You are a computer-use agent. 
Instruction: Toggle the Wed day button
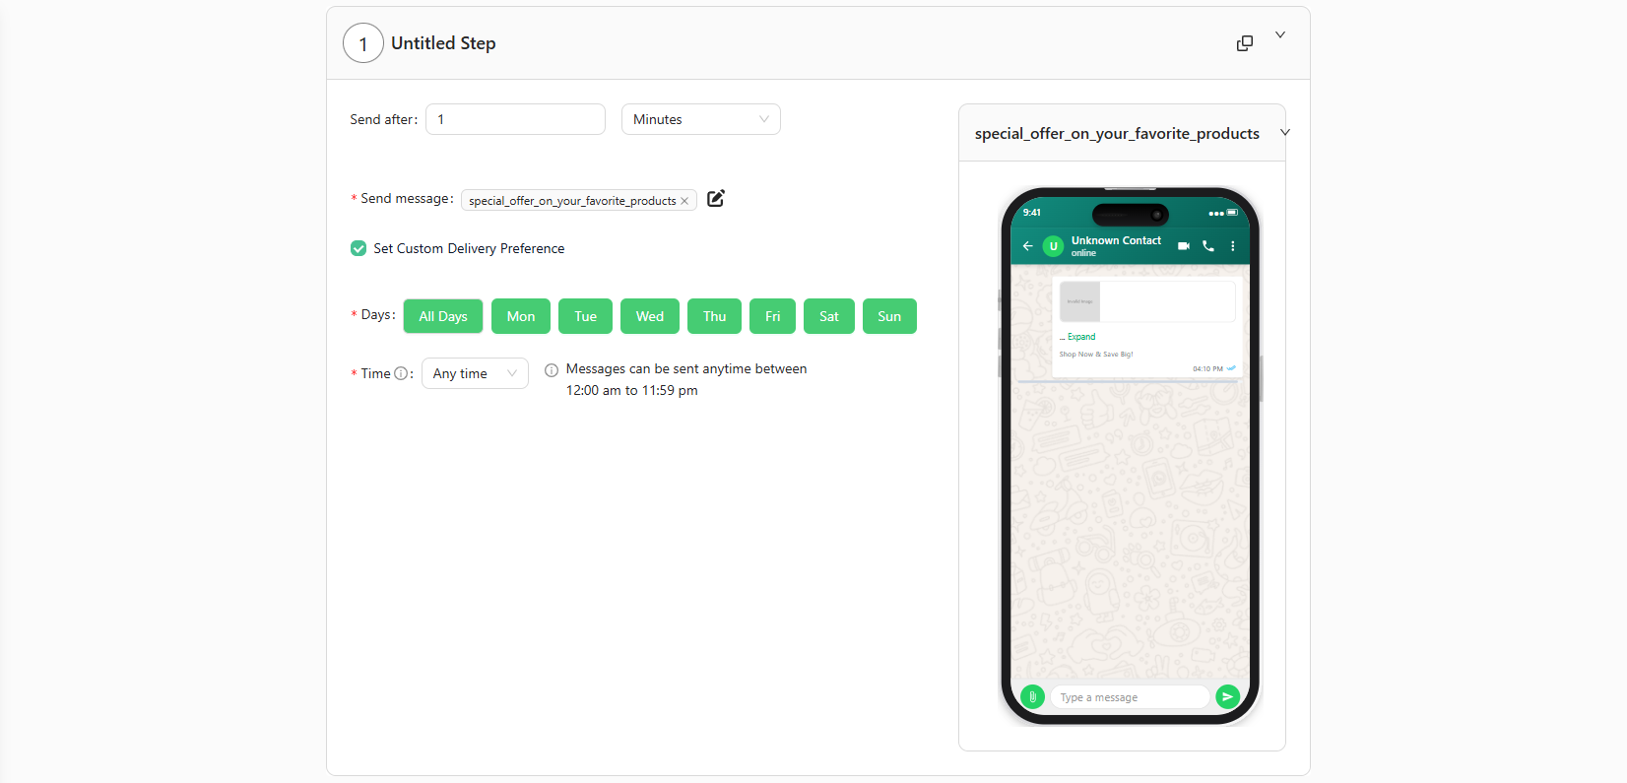point(649,316)
